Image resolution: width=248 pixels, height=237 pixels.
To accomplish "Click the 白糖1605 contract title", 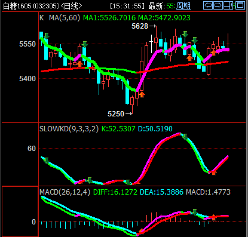I will click(17, 6).
